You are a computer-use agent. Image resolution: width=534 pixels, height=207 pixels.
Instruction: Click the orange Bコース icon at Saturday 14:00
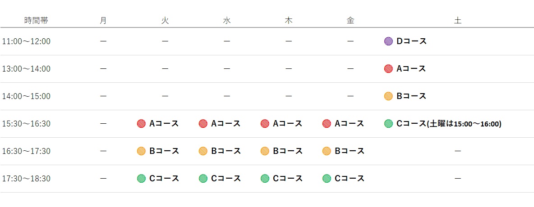coord(388,96)
